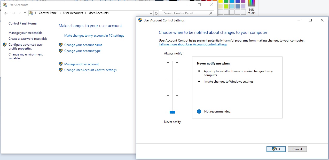The height and width of the screenshot is (160, 329).
Task: Open Manage another account
Action: (x=81, y=64)
